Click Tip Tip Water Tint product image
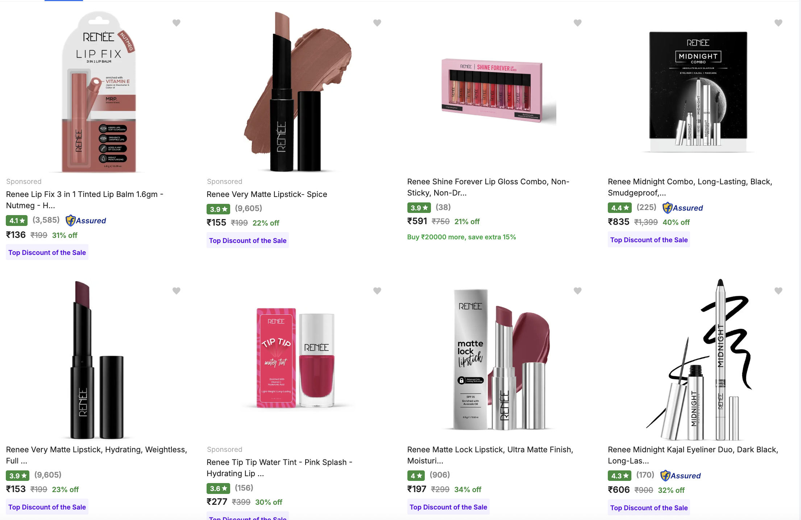The image size is (801, 520). pyautogui.click(x=296, y=358)
